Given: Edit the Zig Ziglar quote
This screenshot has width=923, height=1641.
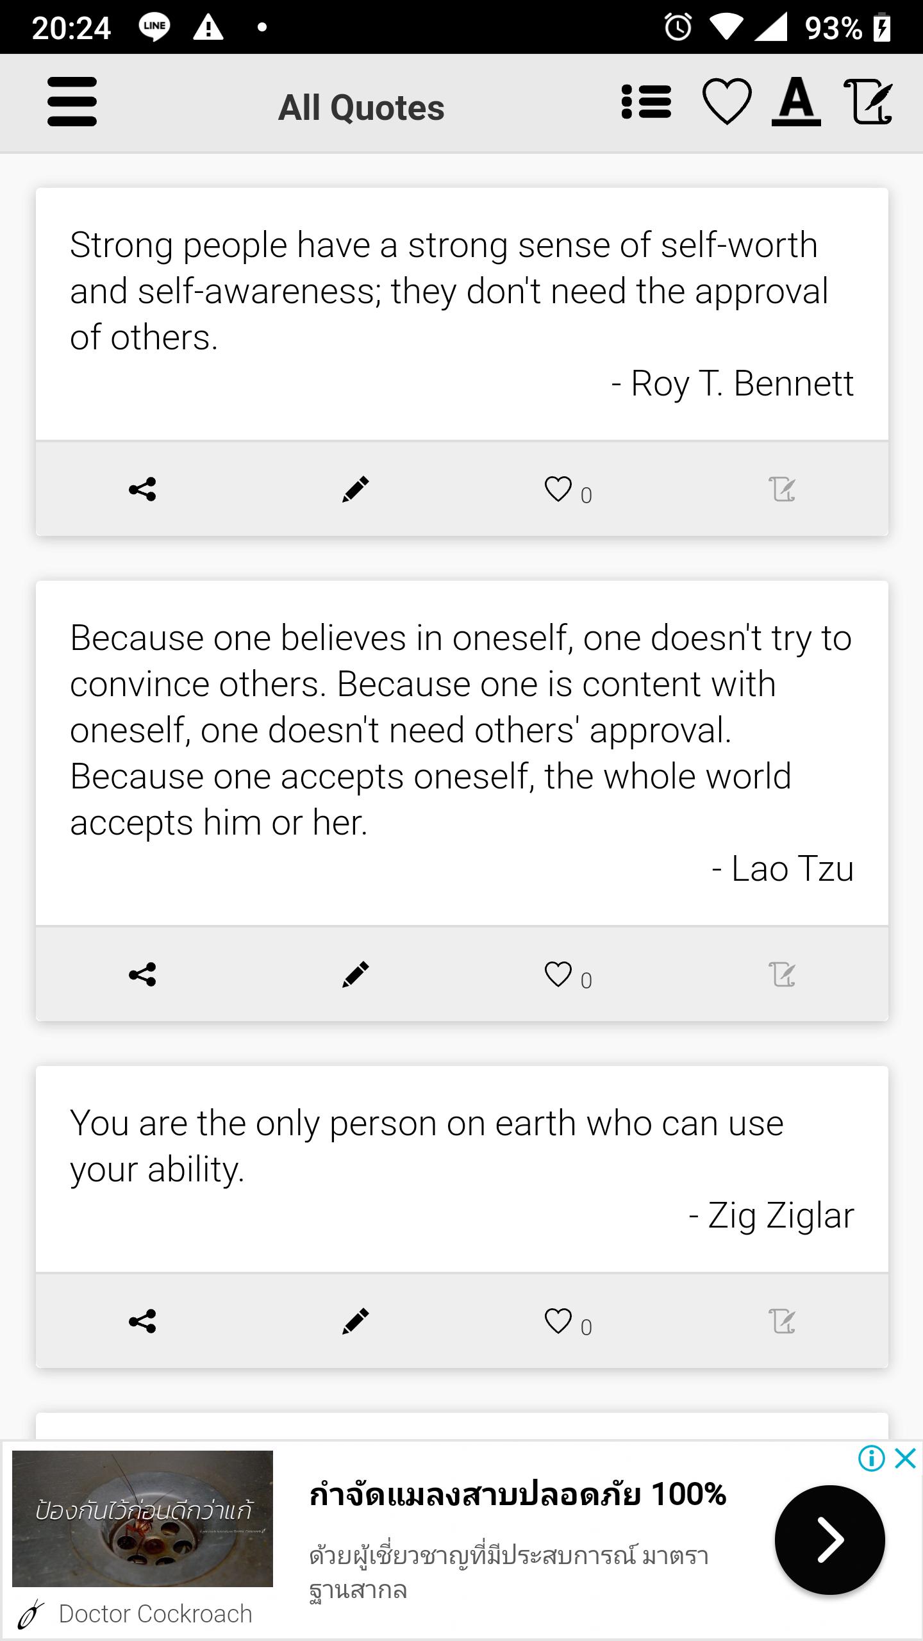Looking at the screenshot, I should pyautogui.click(x=356, y=1321).
